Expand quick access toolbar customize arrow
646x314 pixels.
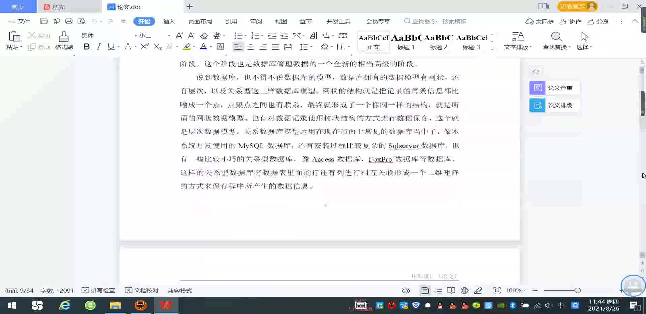coord(123,21)
